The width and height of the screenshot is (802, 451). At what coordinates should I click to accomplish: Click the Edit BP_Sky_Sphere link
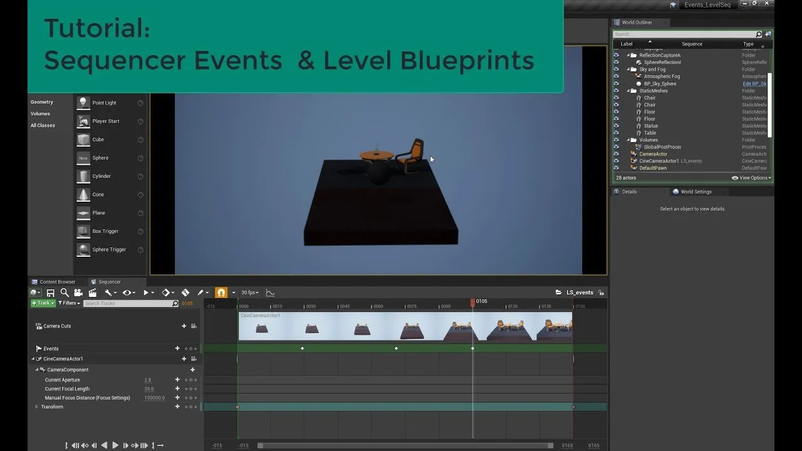click(x=755, y=83)
